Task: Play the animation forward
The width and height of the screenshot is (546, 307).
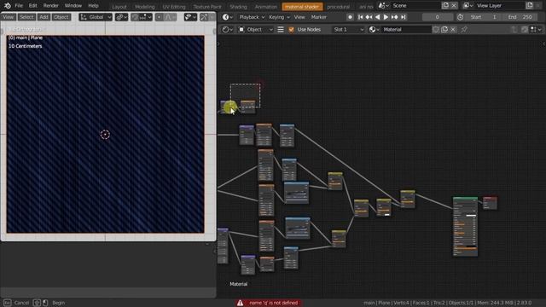Action: pos(386,17)
